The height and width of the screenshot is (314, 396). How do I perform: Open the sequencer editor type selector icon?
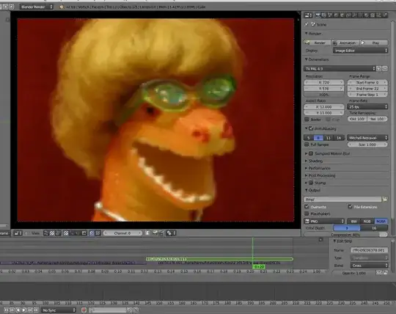pos(18,233)
